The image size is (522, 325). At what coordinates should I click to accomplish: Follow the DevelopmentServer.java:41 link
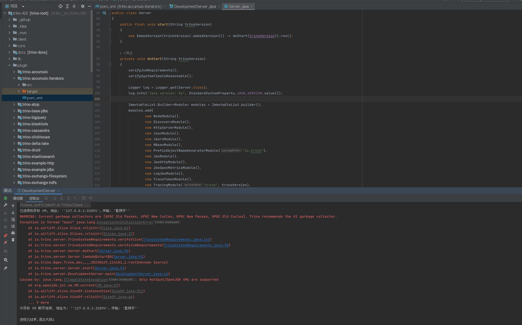pyautogui.click(x=142, y=274)
